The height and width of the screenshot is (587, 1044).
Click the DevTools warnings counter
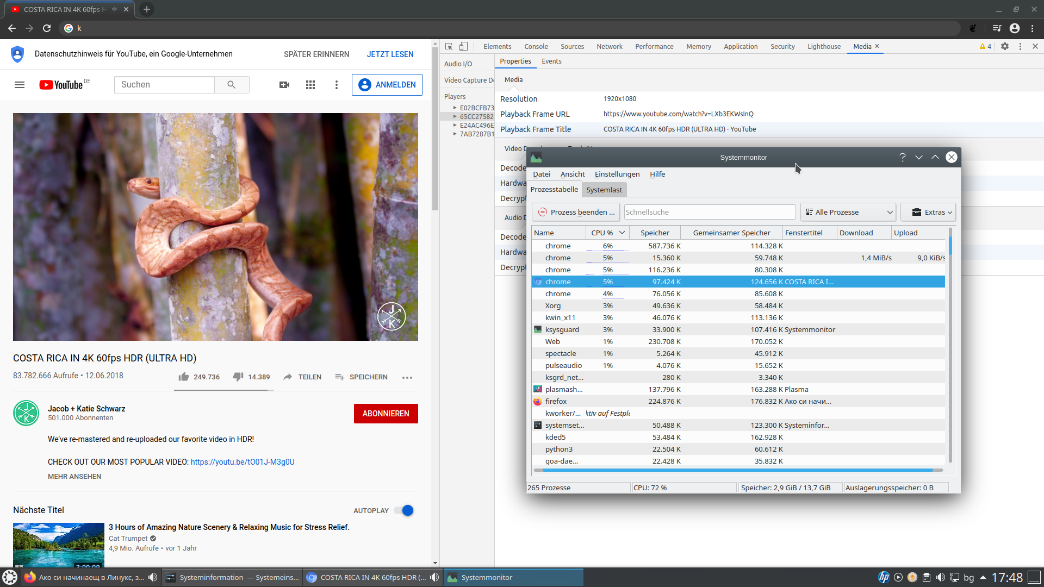[x=985, y=47]
